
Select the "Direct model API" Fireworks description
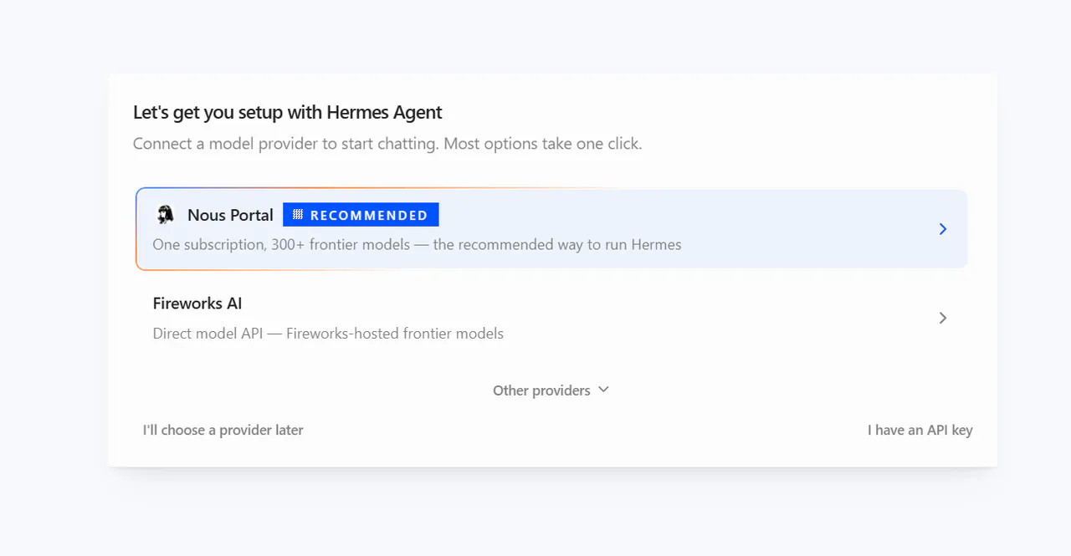tap(208, 334)
